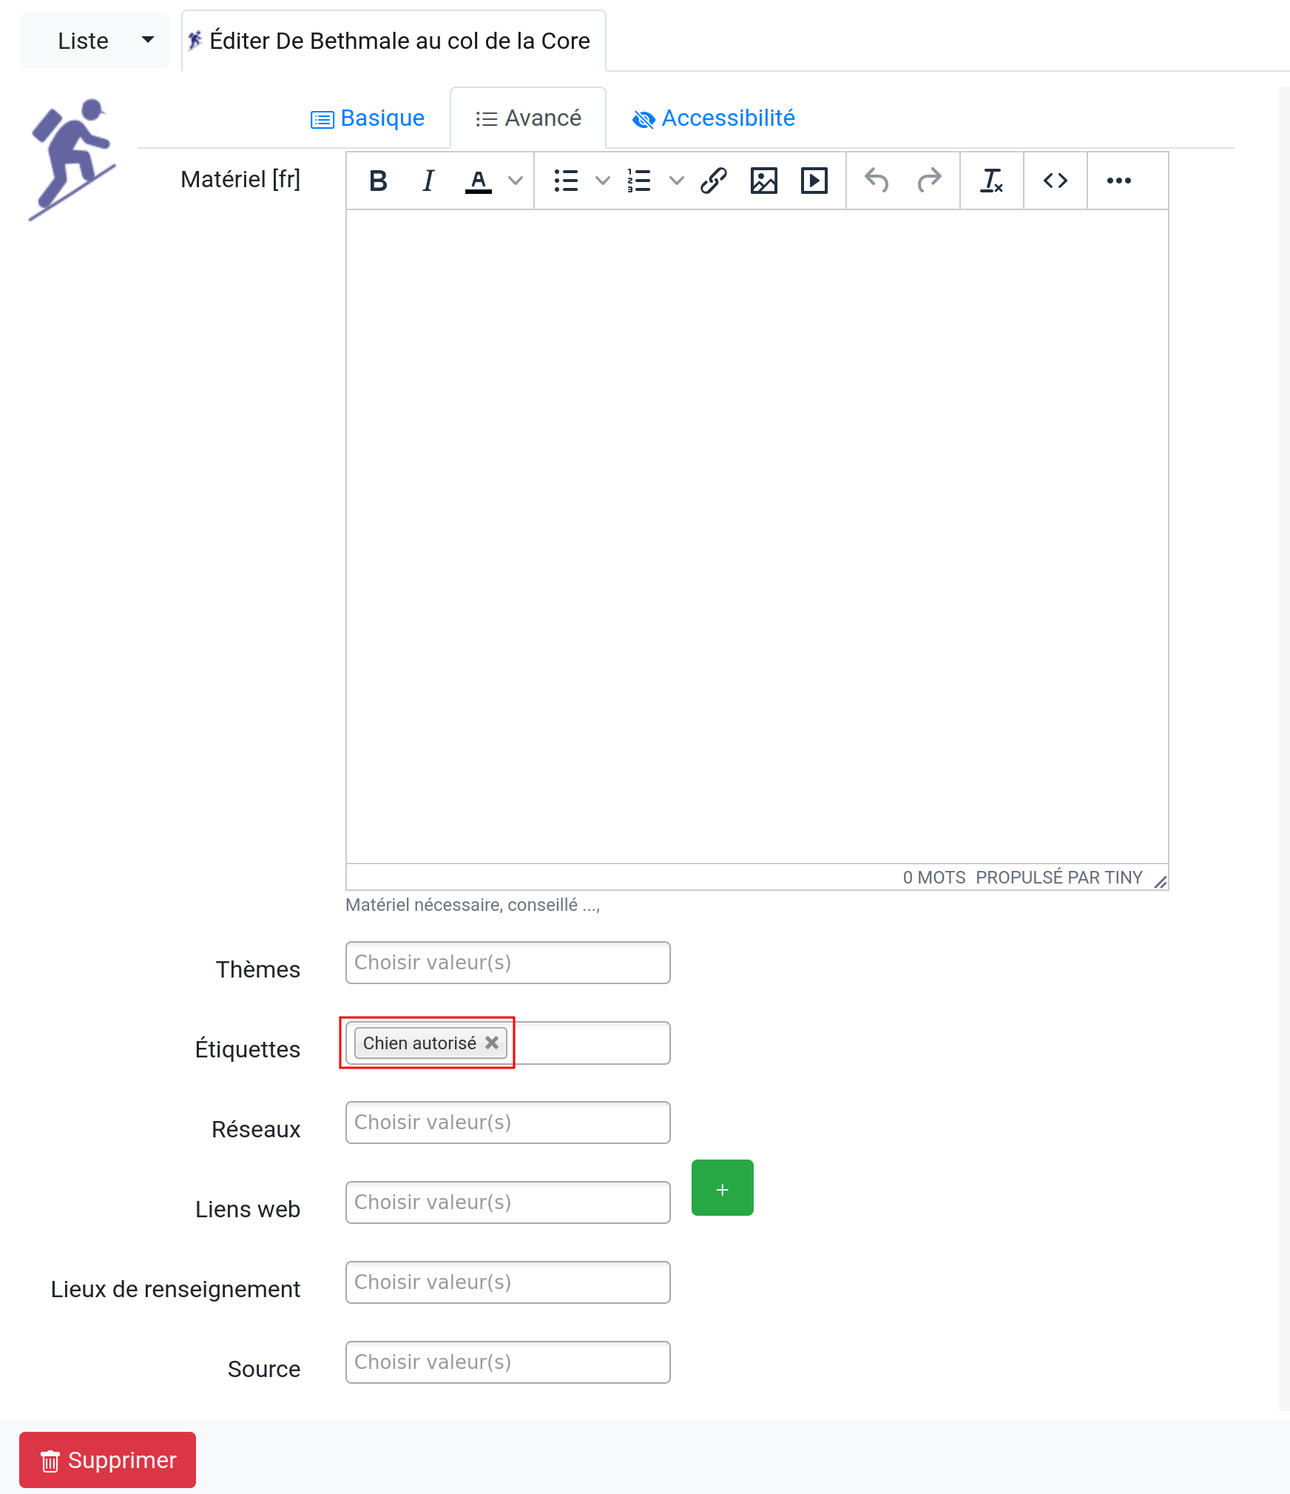The image size is (1290, 1494).
Task: Undo the last editor change
Action: coord(877,181)
